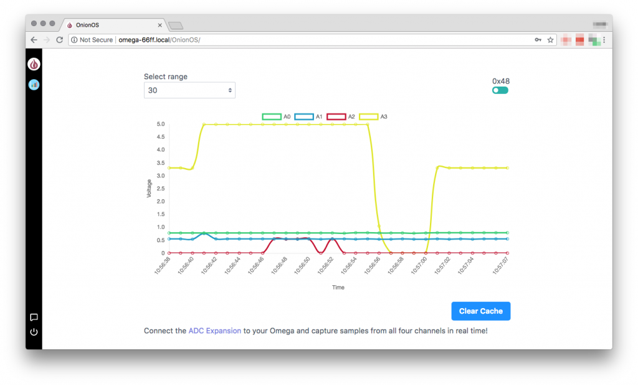The width and height of the screenshot is (638, 386).
Task: Open the Onion logo home icon
Action: point(34,64)
